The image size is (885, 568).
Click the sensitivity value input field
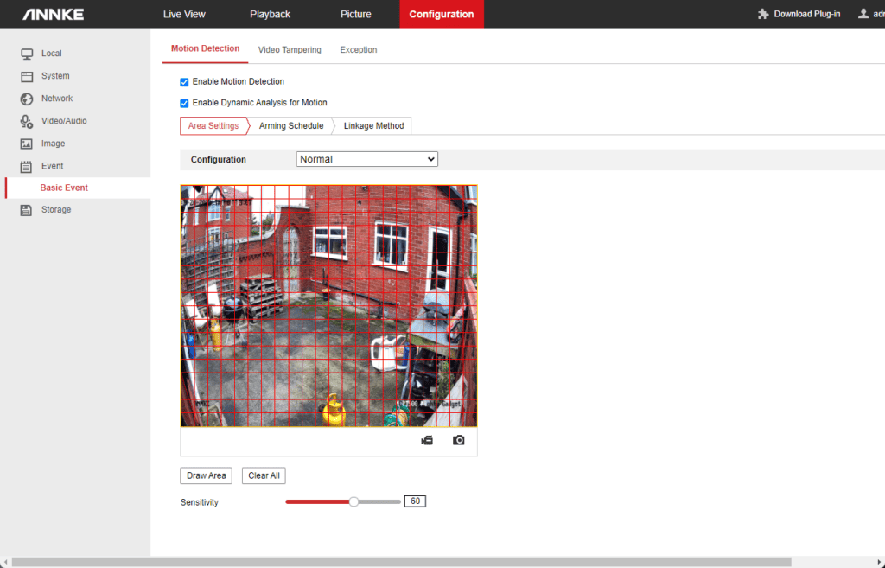[415, 501]
